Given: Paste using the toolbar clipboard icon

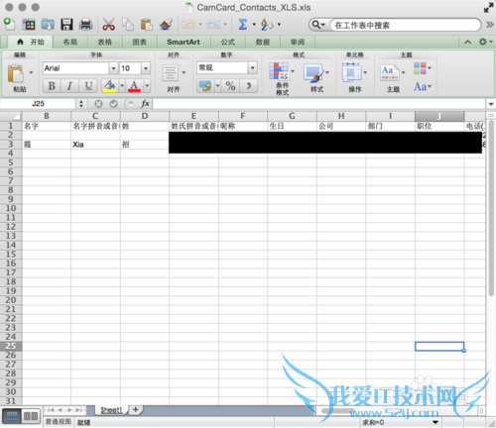Looking at the screenshot, I should (x=147, y=25).
